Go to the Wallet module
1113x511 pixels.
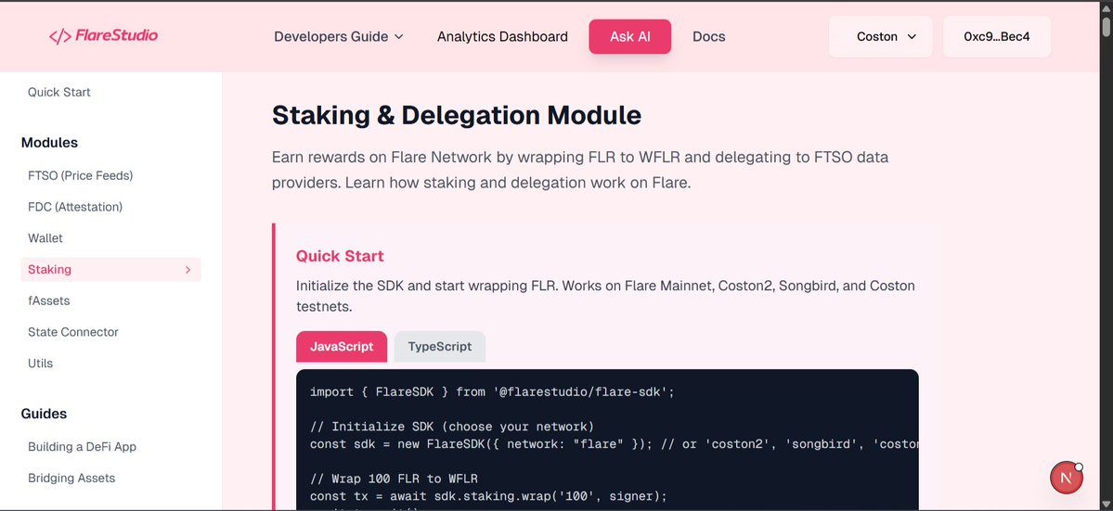(45, 238)
